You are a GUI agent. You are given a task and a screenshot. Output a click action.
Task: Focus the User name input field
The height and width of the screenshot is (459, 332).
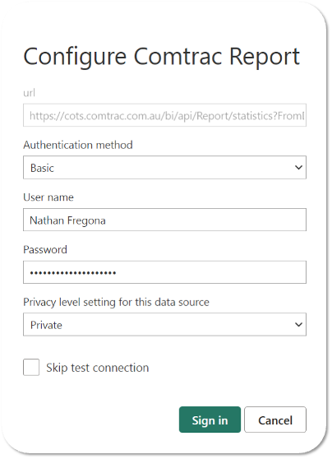click(x=164, y=220)
